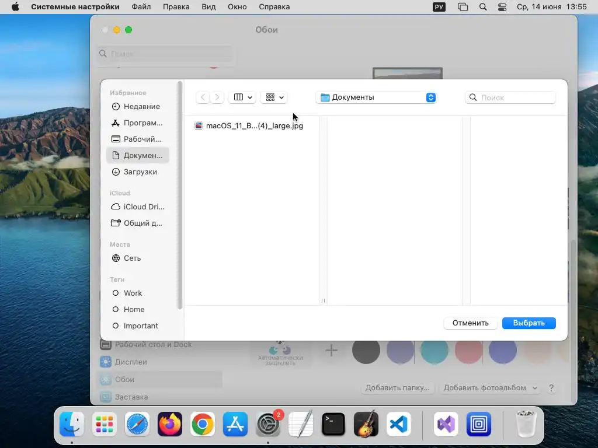Click the column resize handle

[x=323, y=300]
